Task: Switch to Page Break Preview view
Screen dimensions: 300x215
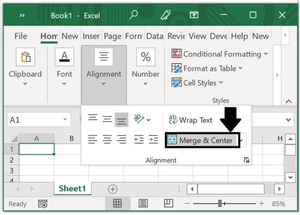Action: [168, 203]
